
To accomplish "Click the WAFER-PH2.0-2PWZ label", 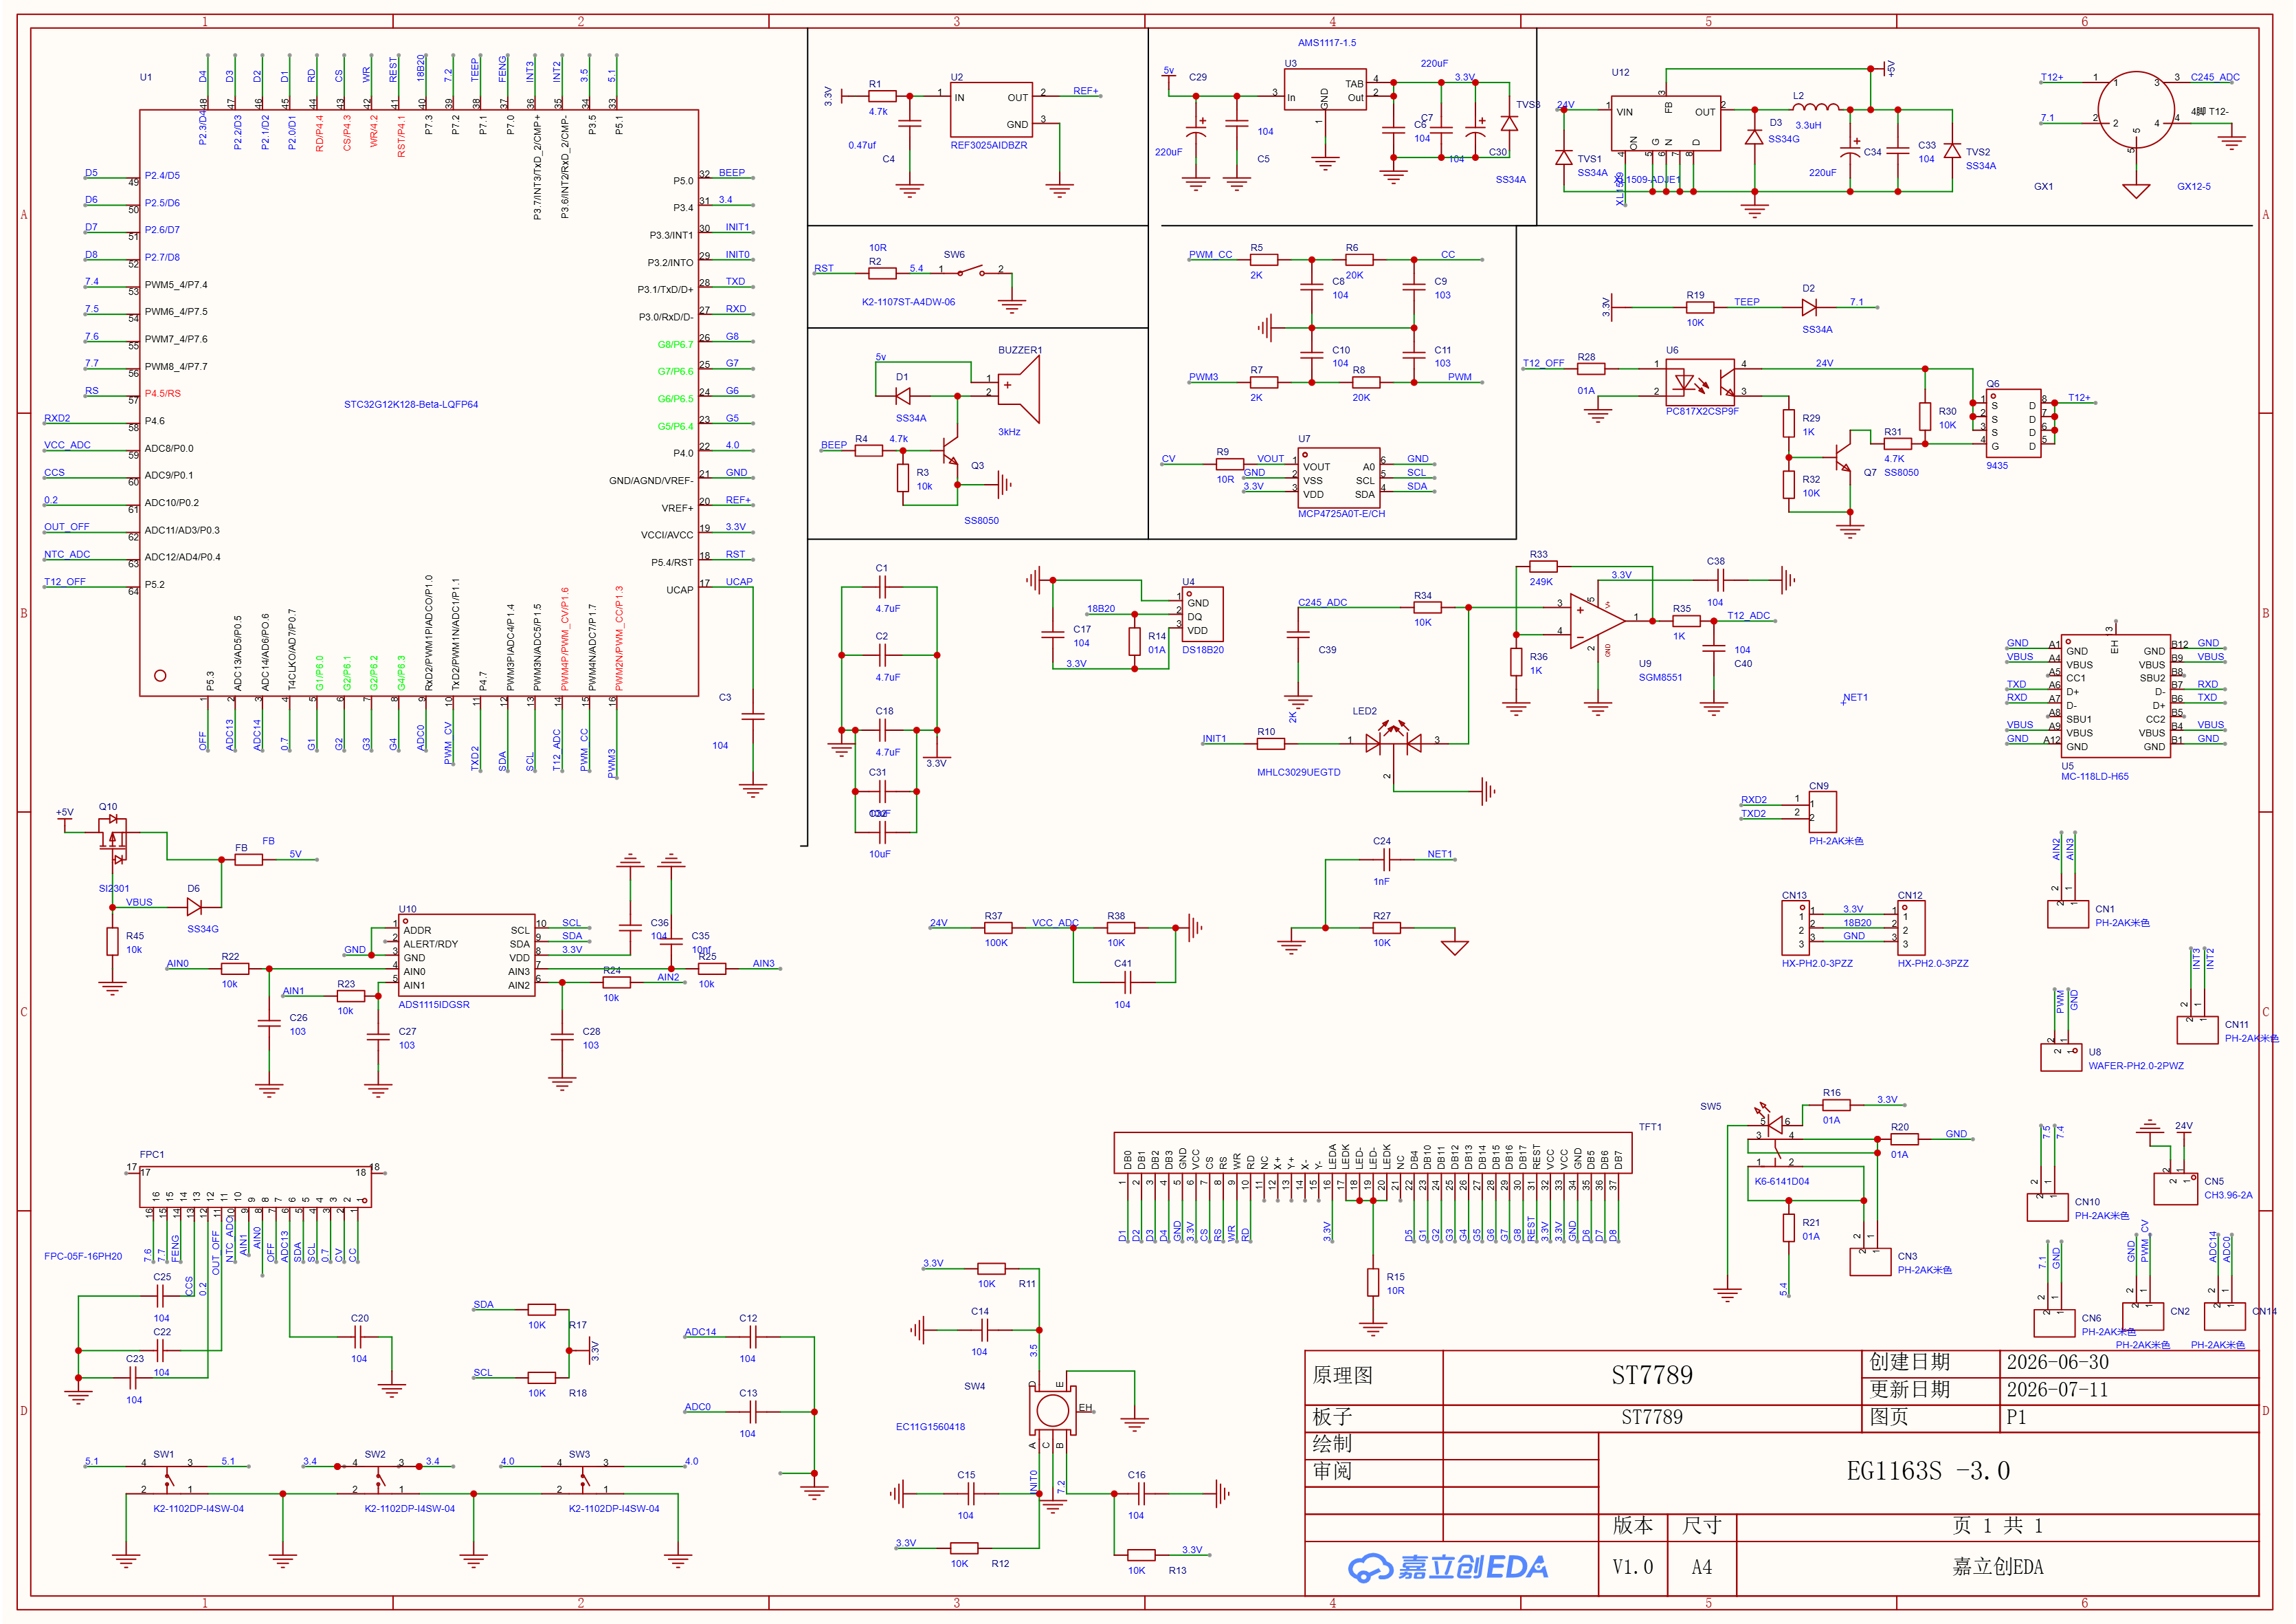I will coord(2135,1066).
